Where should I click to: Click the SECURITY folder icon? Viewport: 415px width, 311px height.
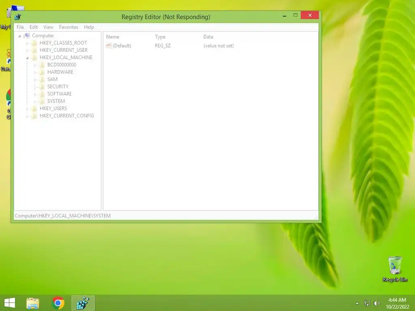click(42, 87)
